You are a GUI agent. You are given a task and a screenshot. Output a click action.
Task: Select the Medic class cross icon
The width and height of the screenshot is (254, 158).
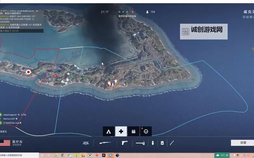[x=121, y=131]
